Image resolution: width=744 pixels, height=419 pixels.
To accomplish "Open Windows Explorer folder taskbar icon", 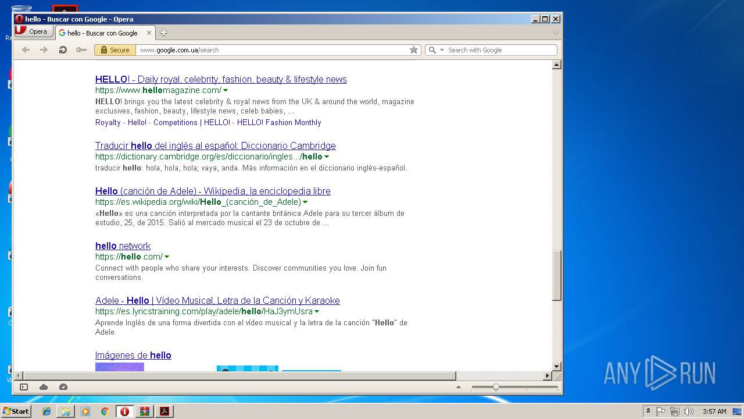I will tap(66, 411).
